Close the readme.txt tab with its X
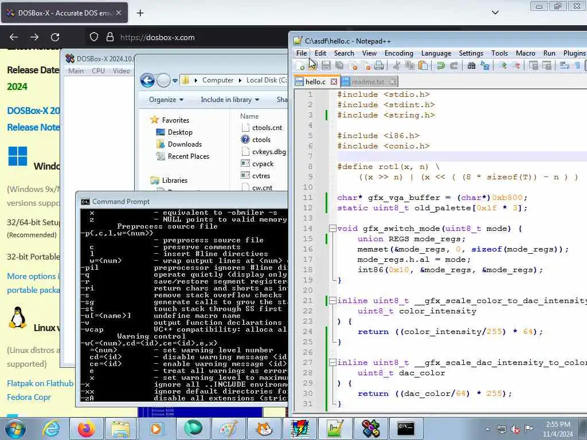Screen dimensions: 587x440 click(392, 81)
